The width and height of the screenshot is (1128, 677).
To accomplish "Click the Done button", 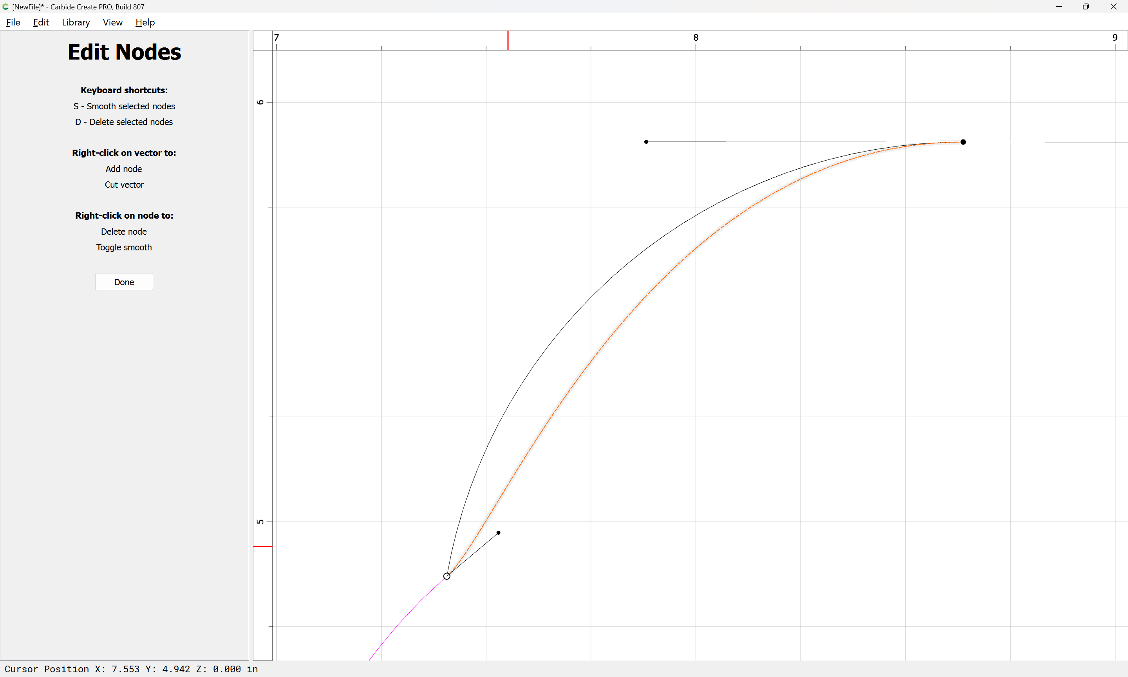I will 124,282.
